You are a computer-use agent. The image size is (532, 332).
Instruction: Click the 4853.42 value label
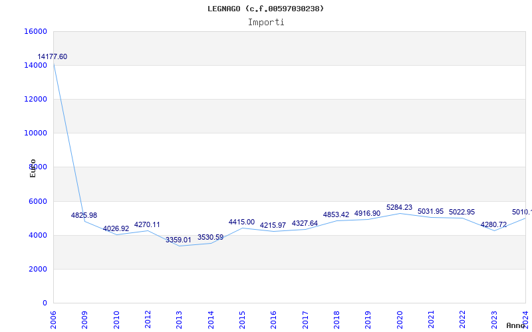(336, 214)
